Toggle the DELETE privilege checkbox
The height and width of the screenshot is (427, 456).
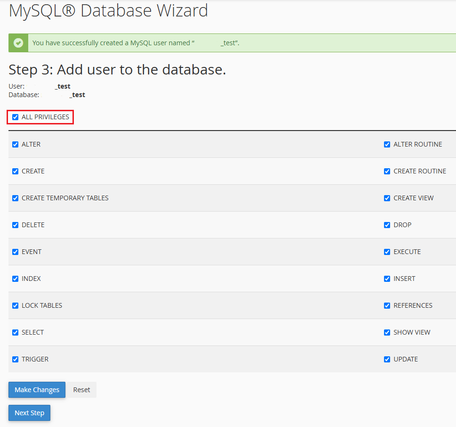[16, 225]
